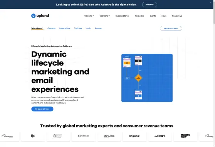Close the top announcement banner
Screen dimensions: 215x147
pos(210,2)
